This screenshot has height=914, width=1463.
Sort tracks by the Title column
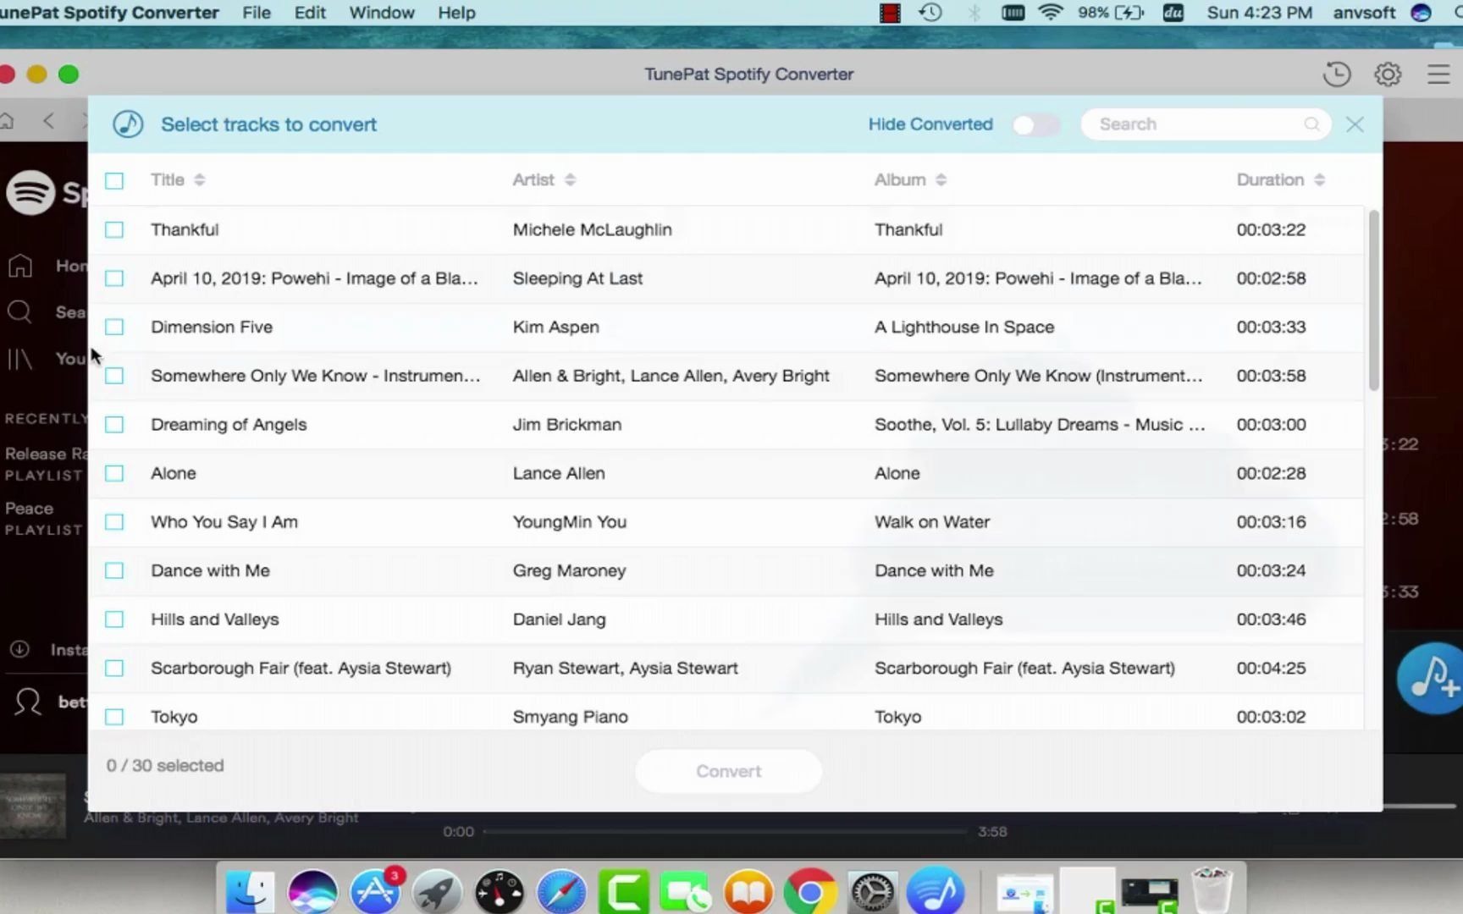pos(201,179)
